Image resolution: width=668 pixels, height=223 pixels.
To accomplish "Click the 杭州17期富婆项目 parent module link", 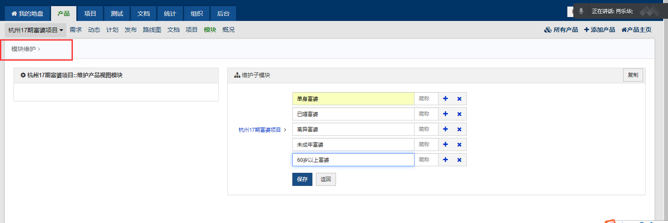I will (x=260, y=130).
